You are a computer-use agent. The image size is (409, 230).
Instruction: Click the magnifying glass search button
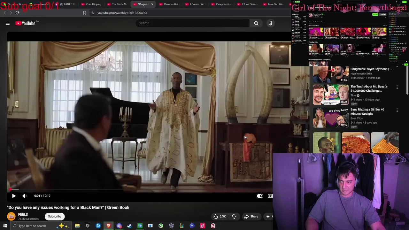(256, 23)
